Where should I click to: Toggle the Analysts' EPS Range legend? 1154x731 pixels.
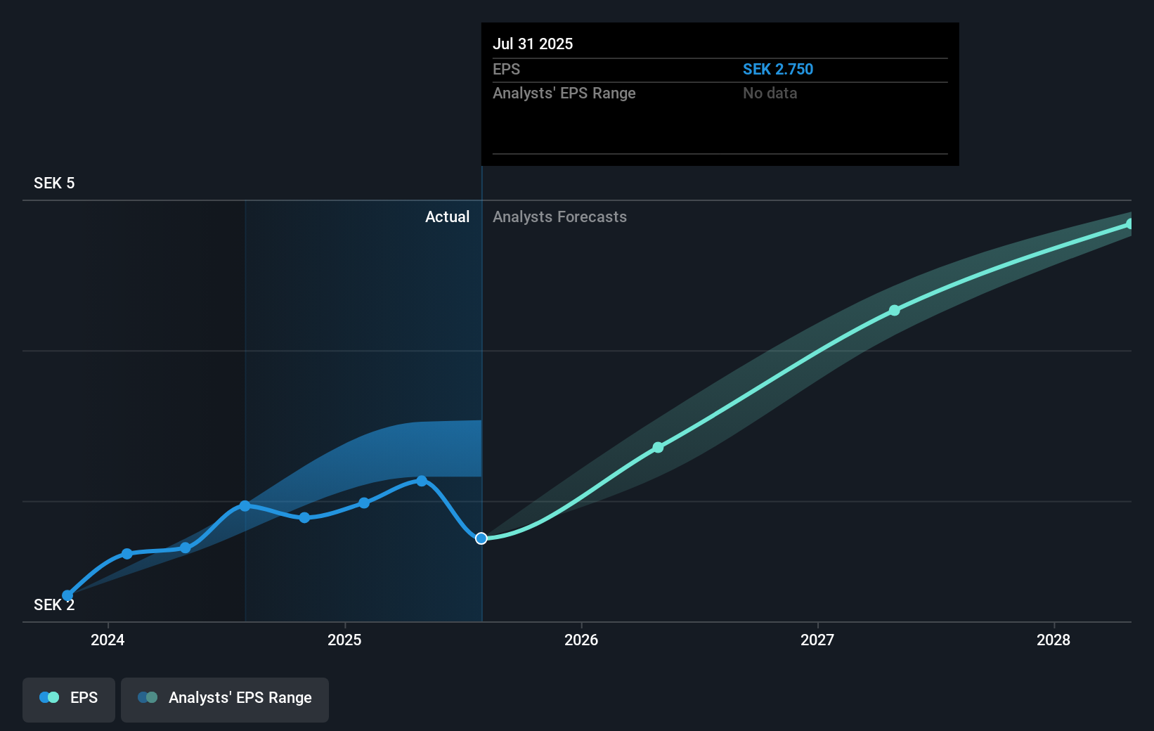point(225,699)
